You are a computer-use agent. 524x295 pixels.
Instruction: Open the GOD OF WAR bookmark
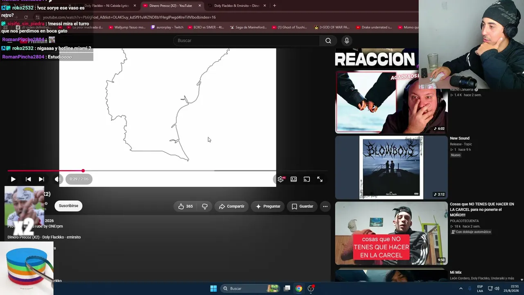click(332, 27)
